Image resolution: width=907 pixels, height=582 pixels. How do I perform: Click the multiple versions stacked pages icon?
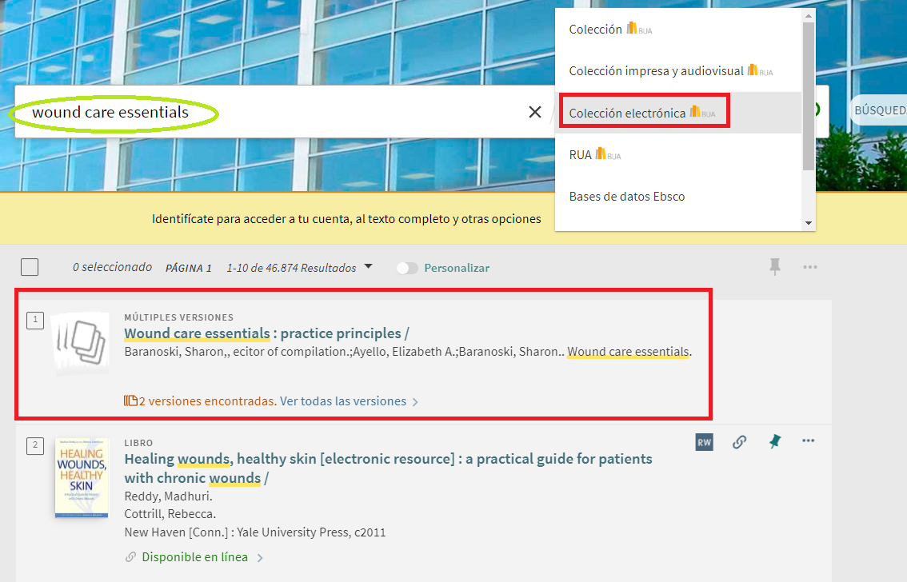pos(82,342)
